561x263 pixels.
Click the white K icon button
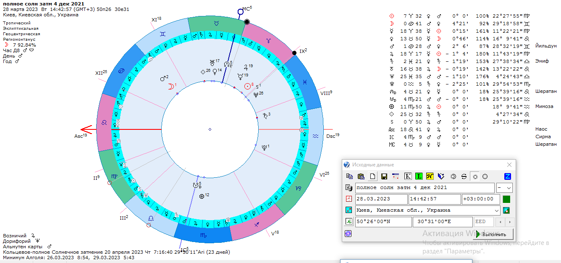click(x=408, y=176)
